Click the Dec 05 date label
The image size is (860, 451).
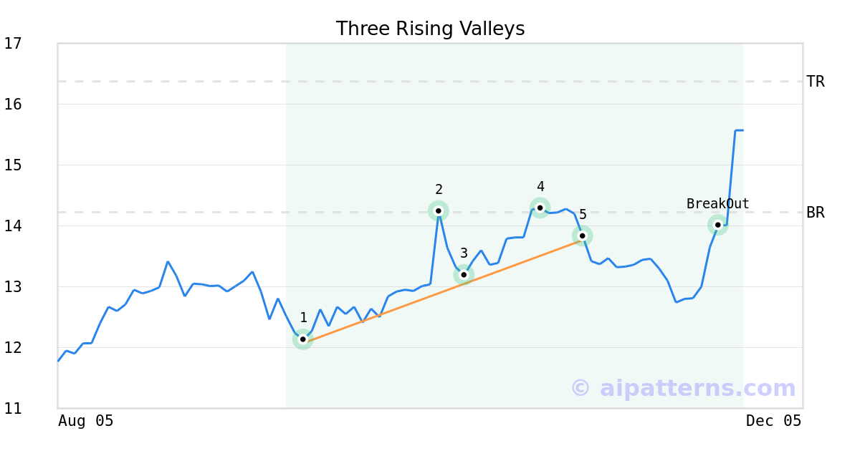[x=773, y=421]
